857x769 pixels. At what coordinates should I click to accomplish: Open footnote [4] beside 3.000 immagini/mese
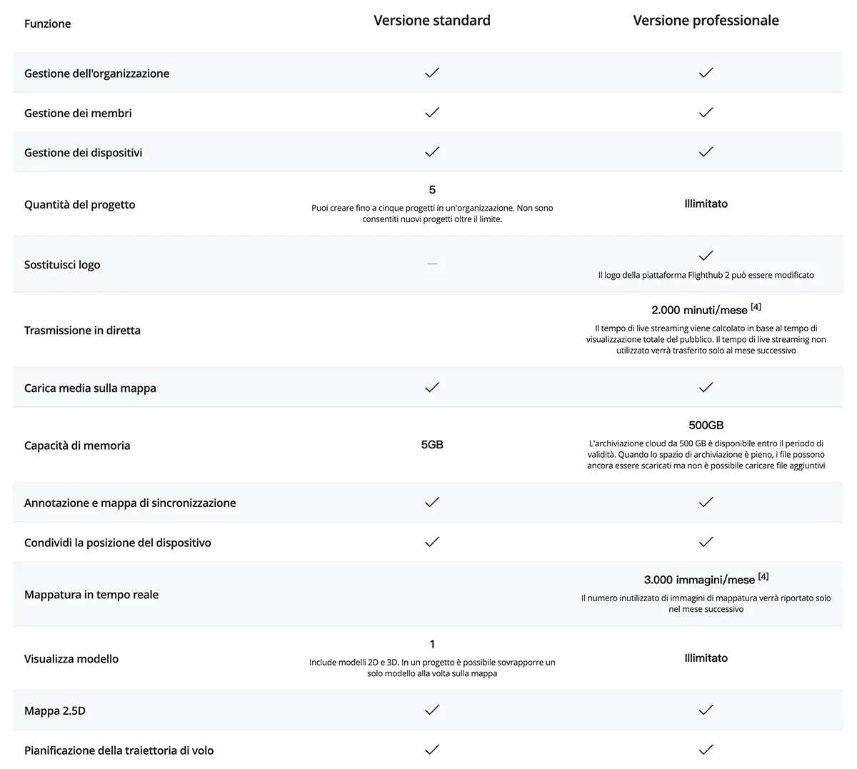click(763, 577)
